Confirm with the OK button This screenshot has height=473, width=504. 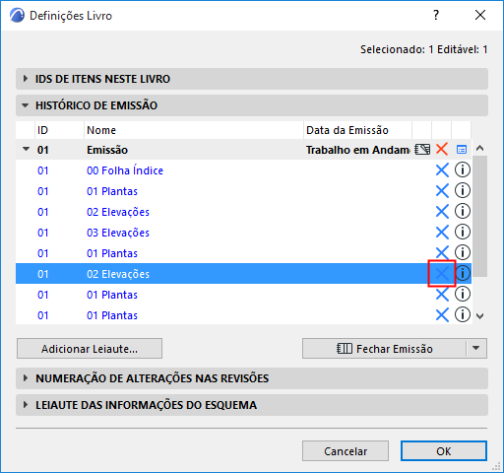(444, 451)
